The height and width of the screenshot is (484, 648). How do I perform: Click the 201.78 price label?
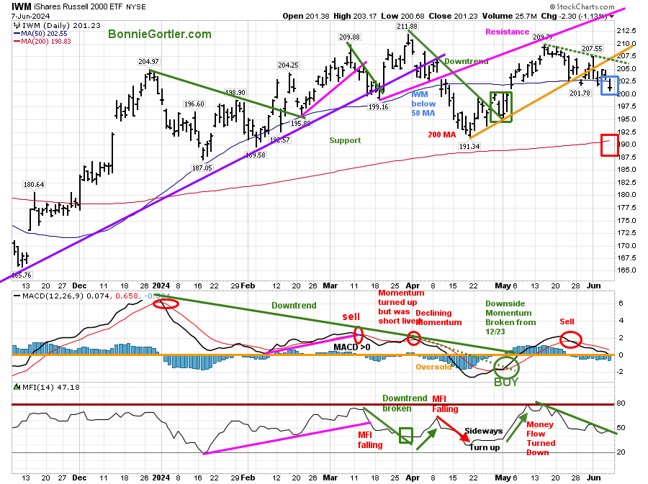point(580,93)
